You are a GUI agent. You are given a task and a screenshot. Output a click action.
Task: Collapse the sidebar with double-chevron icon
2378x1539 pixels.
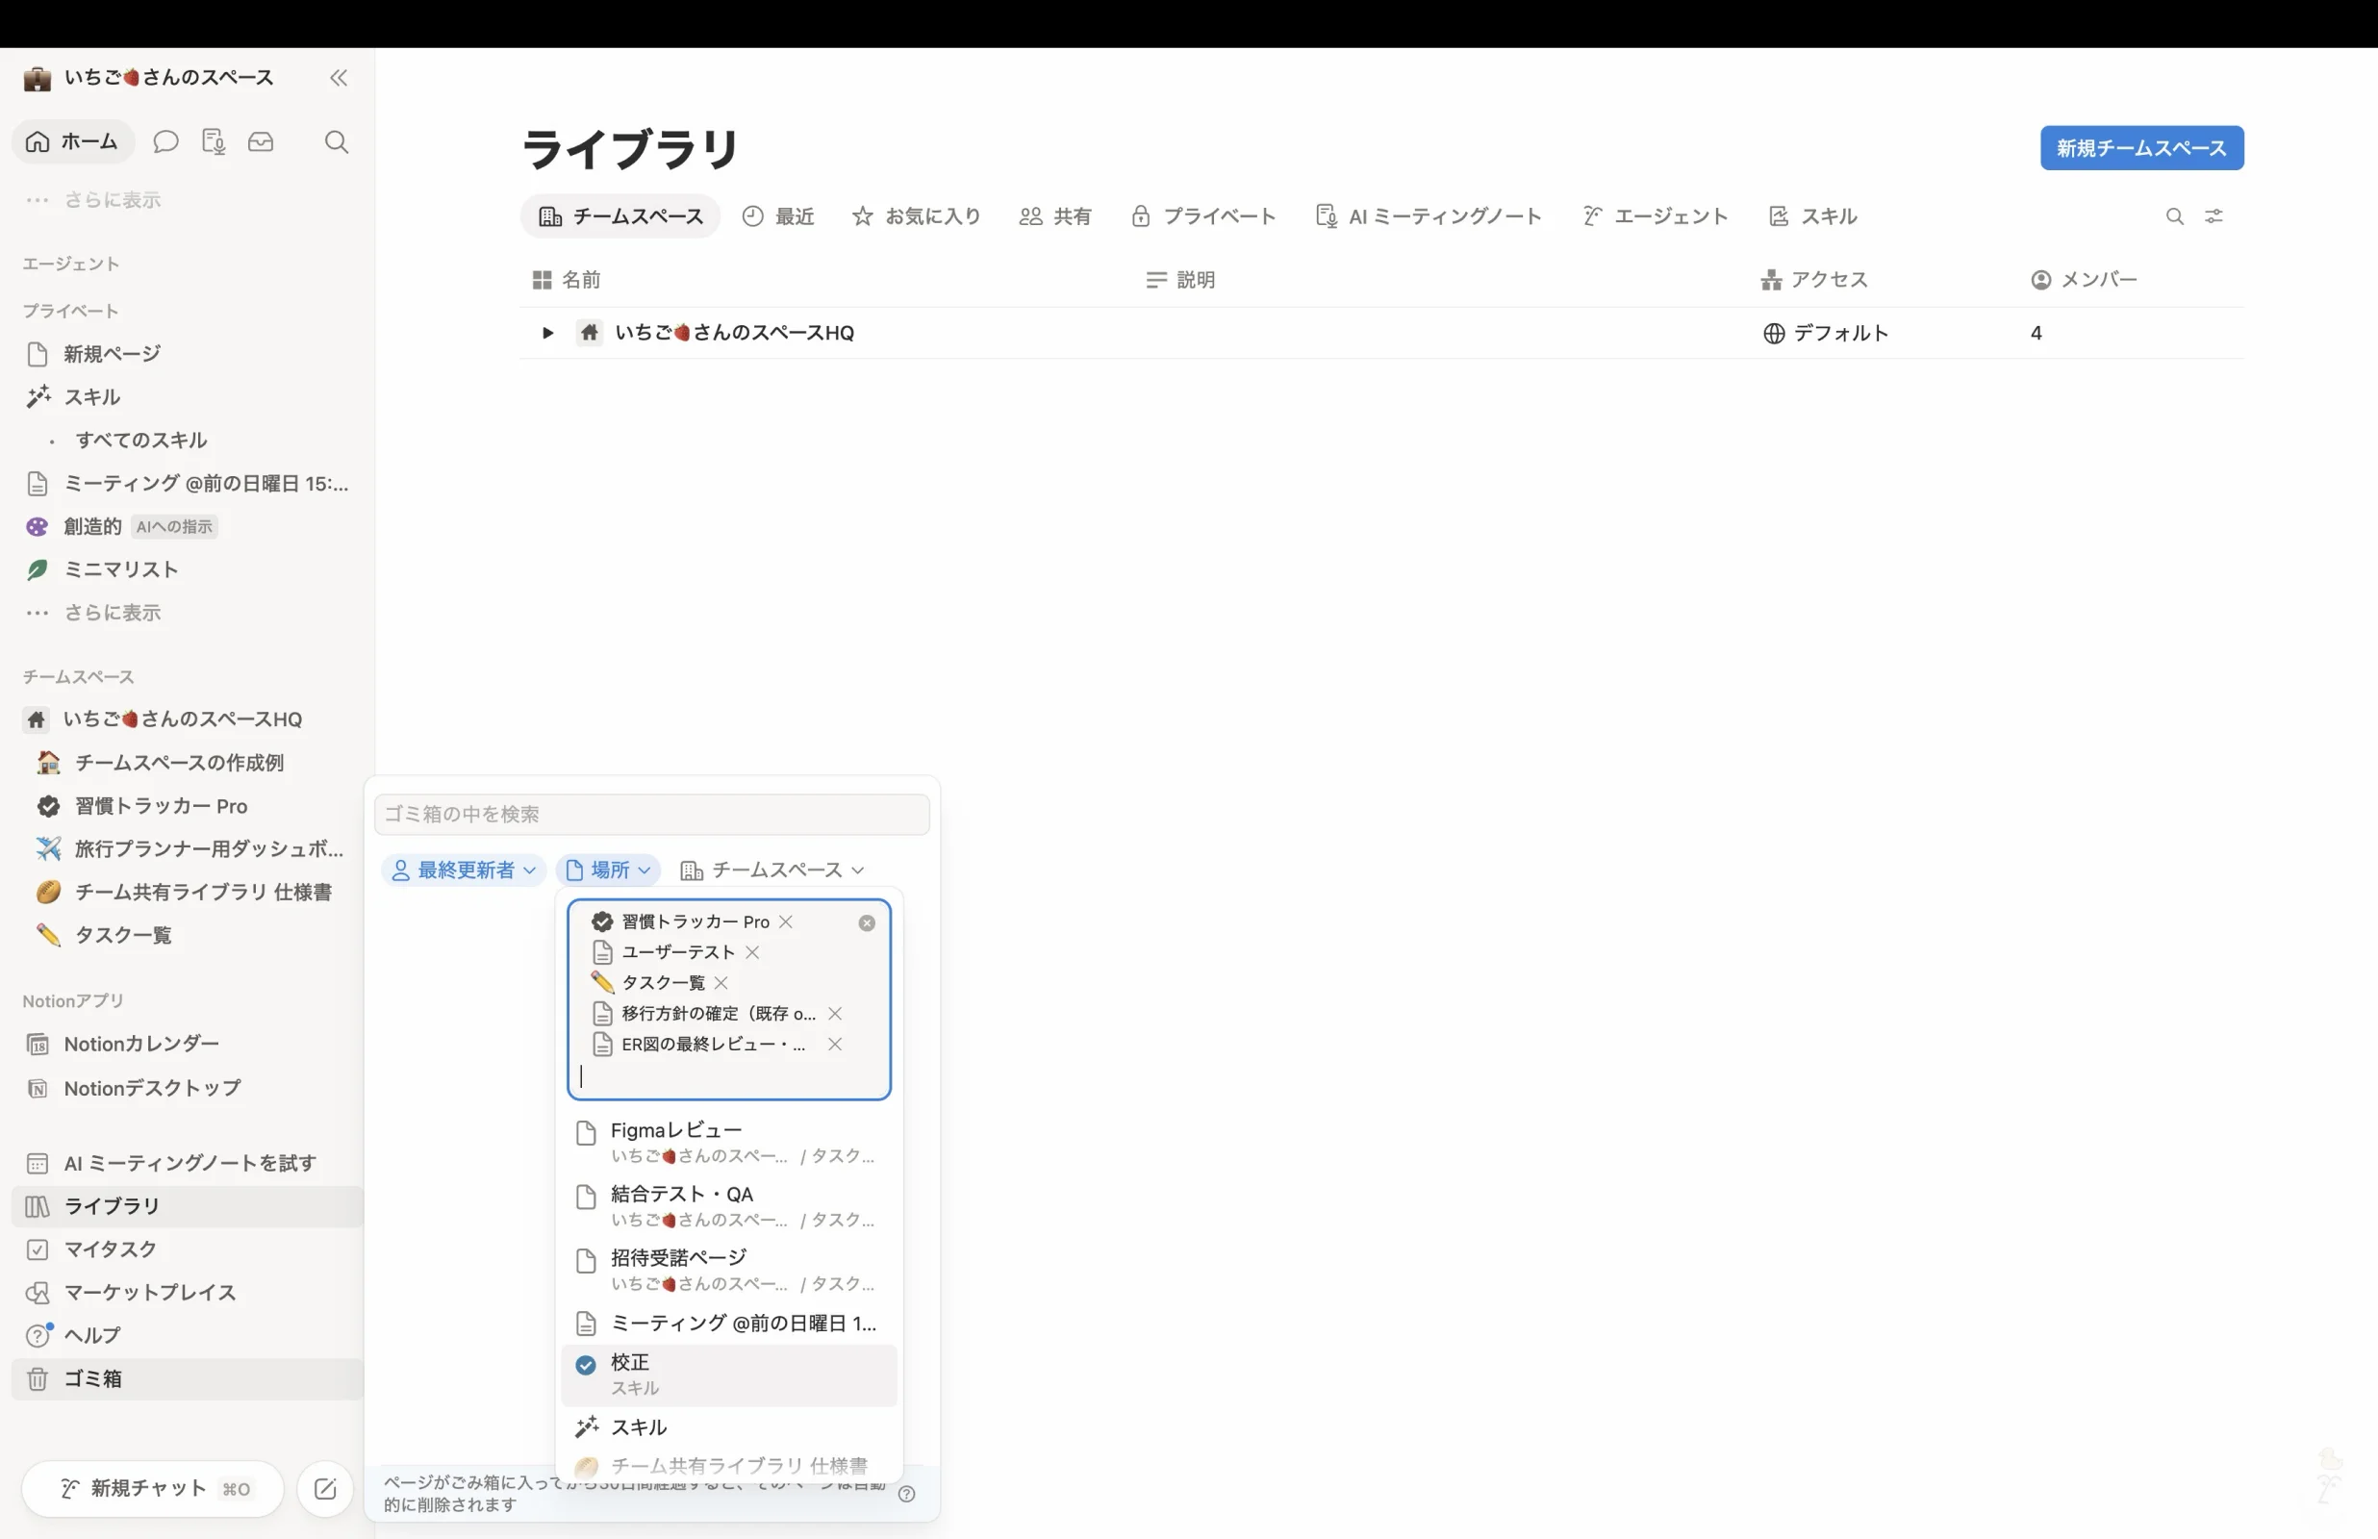[x=339, y=78]
